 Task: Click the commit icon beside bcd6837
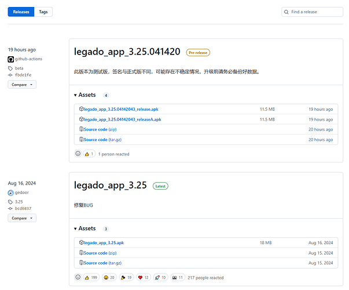(x=10, y=209)
